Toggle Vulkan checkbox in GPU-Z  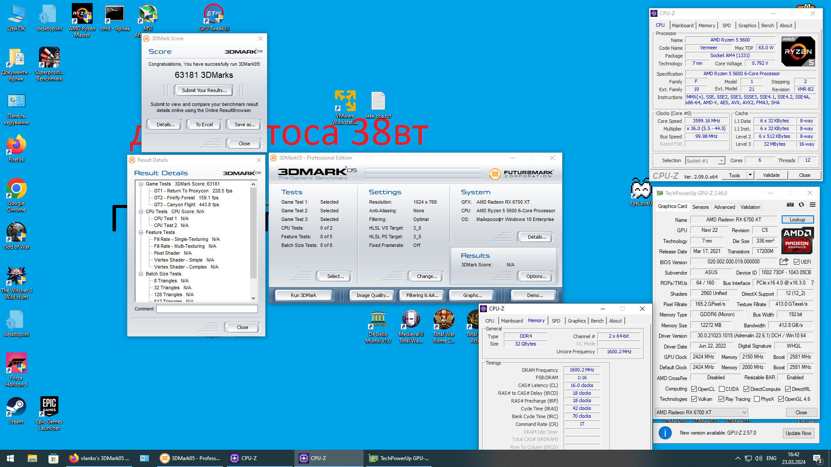coord(694,399)
